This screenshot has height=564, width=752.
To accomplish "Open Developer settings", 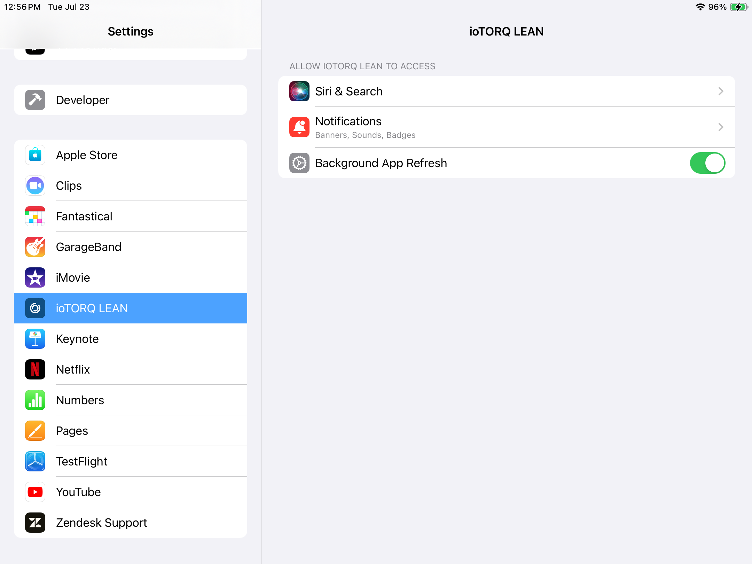I will click(131, 100).
